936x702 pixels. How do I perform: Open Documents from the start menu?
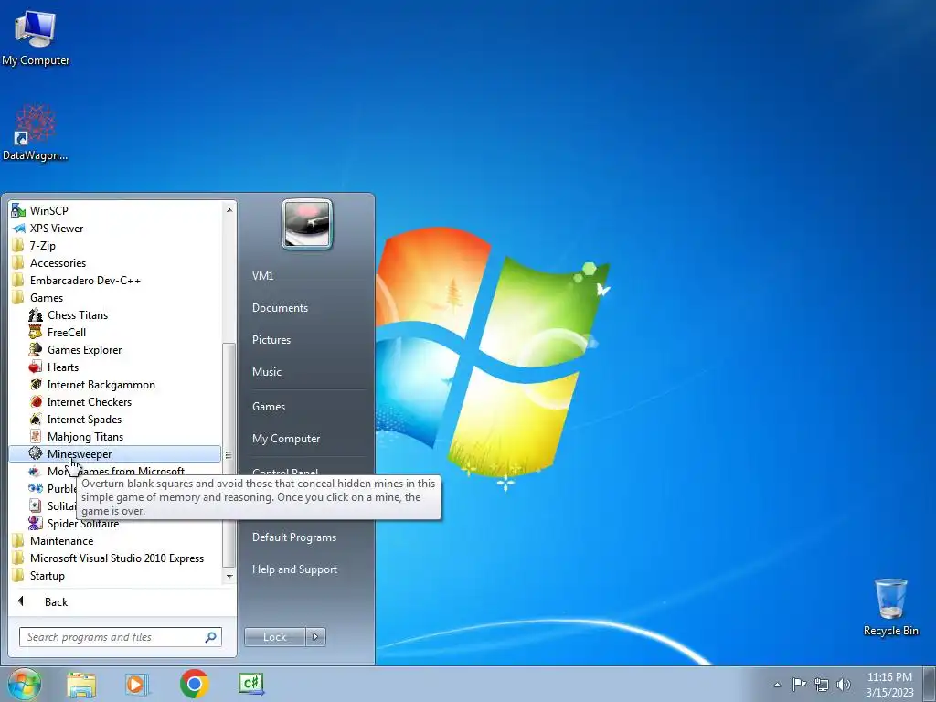point(280,308)
